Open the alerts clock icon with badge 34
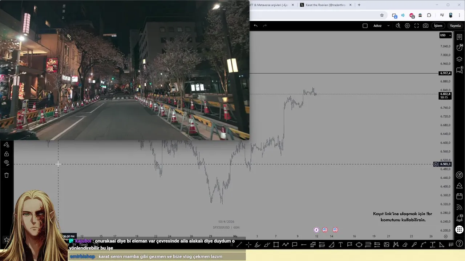 459,47
